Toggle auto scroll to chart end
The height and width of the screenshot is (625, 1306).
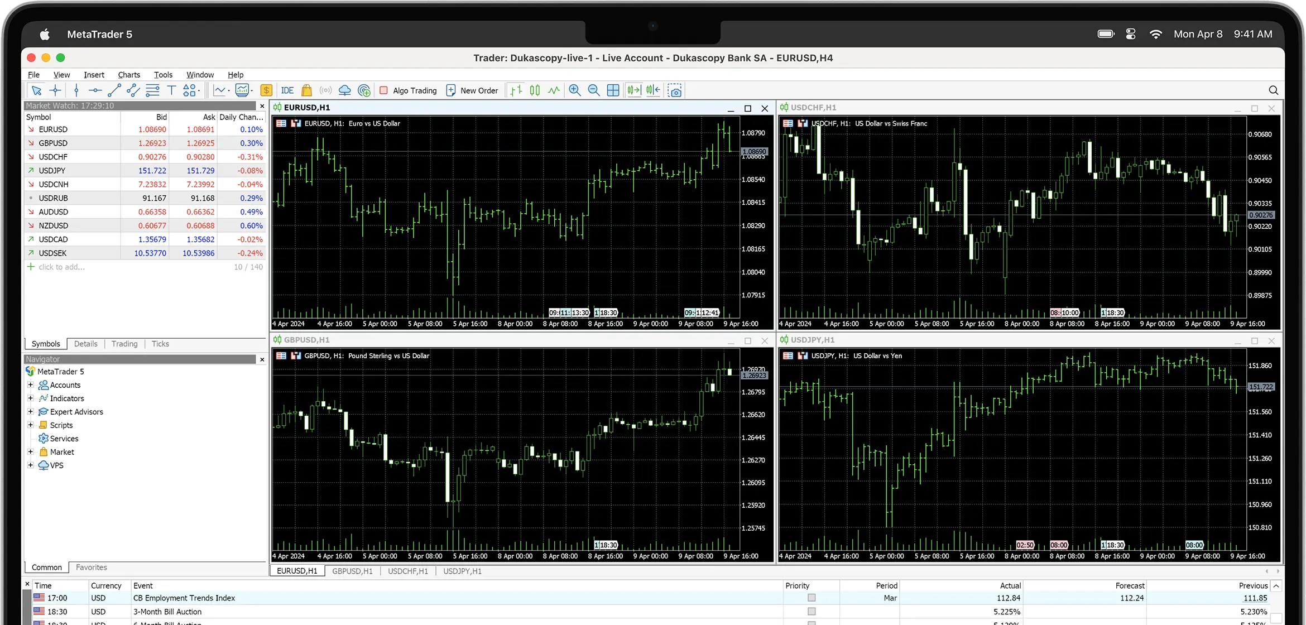pos(634,90)
